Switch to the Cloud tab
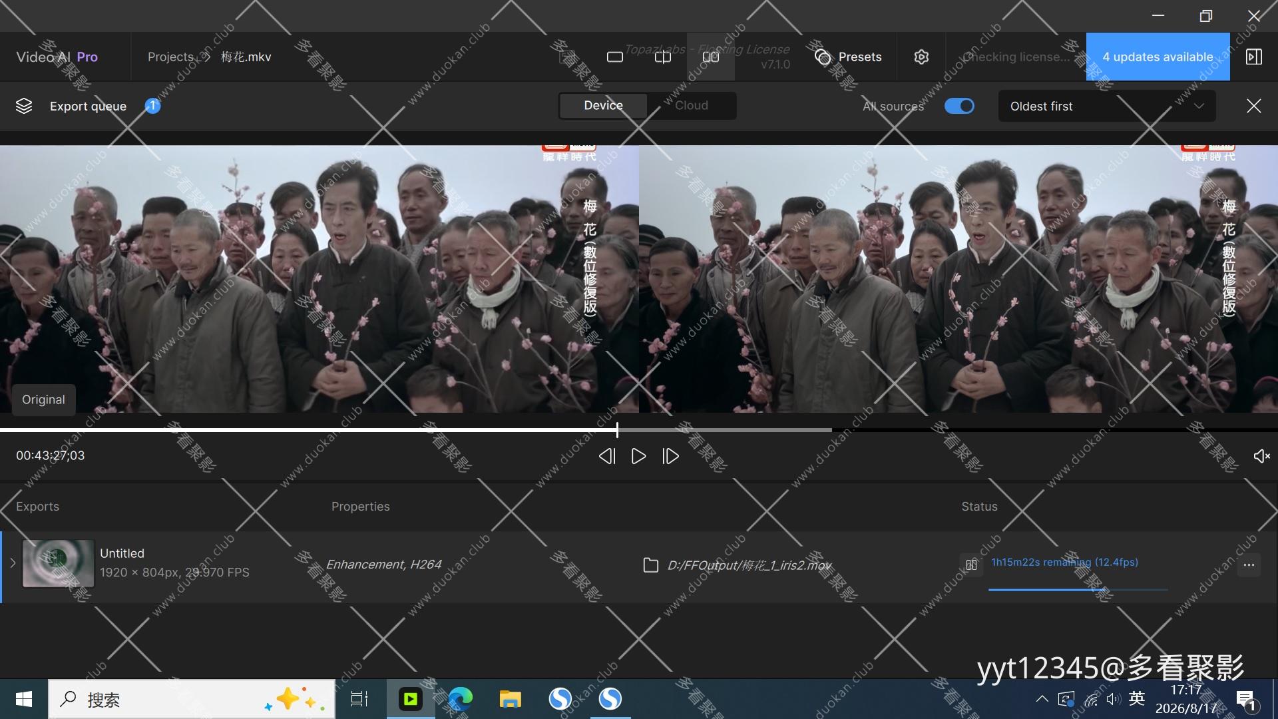Viewport: 1278px width, 719px height. pos(692,106)
